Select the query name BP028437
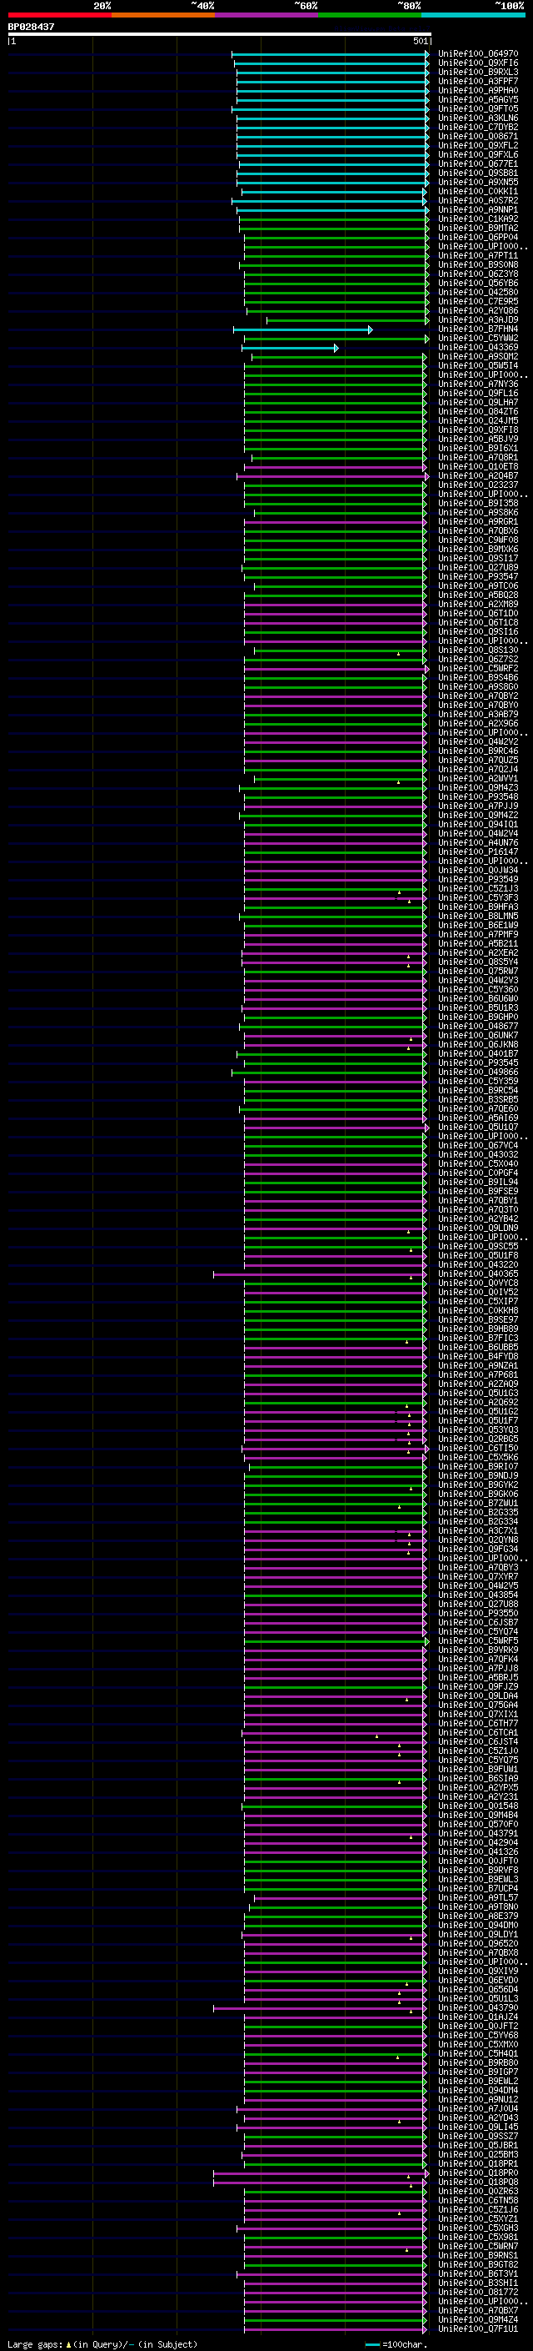 31,27
